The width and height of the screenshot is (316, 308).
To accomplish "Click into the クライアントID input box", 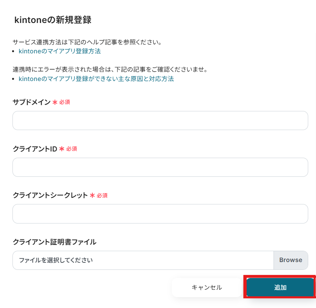I will point(160,167).
